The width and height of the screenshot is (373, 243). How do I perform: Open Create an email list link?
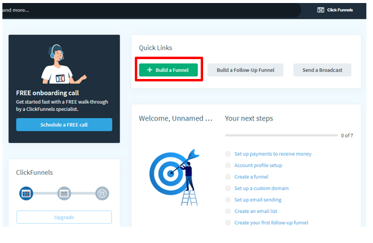click(256, 211)
